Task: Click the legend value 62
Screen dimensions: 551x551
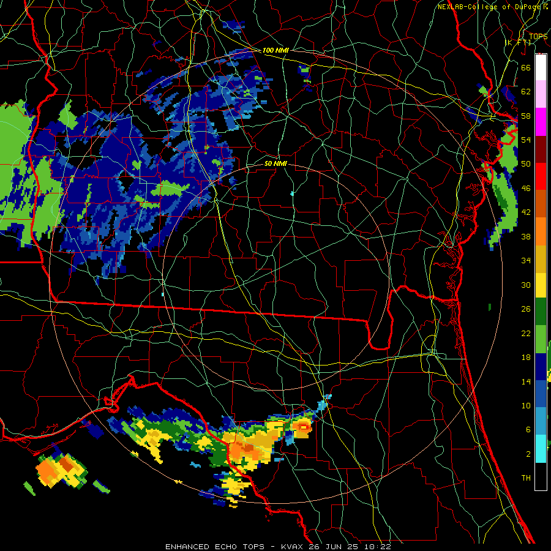Action: (x=526, y=92)
